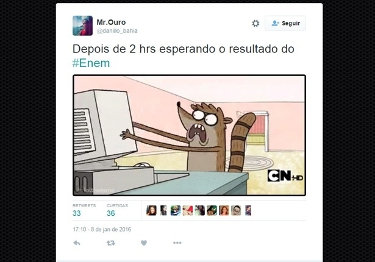375x262 pixels.
Task: Open the last liker avatar in row
Action: (248, 210)
